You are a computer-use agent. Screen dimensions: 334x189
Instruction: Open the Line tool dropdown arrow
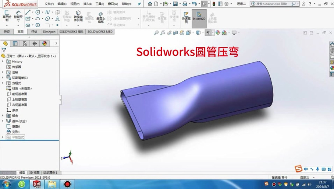(32, 13)
